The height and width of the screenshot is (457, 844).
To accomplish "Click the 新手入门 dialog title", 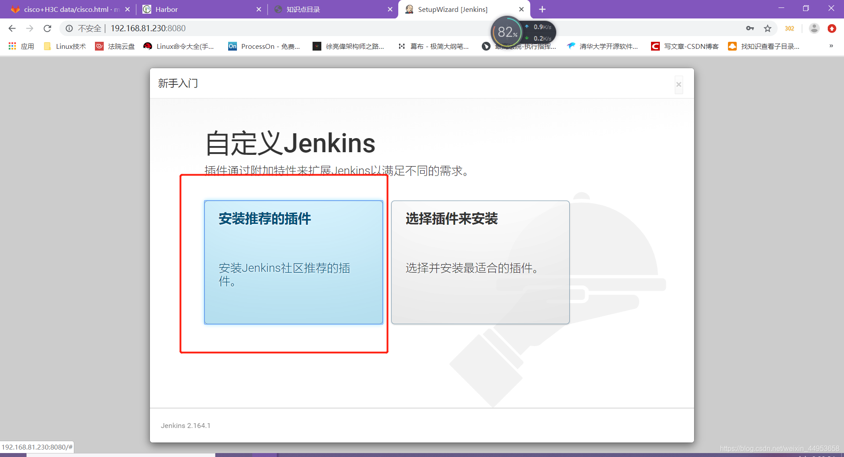I will tap(178, 83).
